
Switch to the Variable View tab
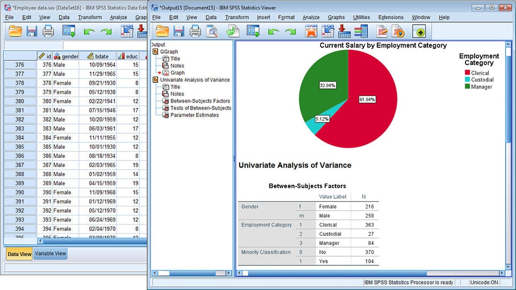[x=51, y=253]
